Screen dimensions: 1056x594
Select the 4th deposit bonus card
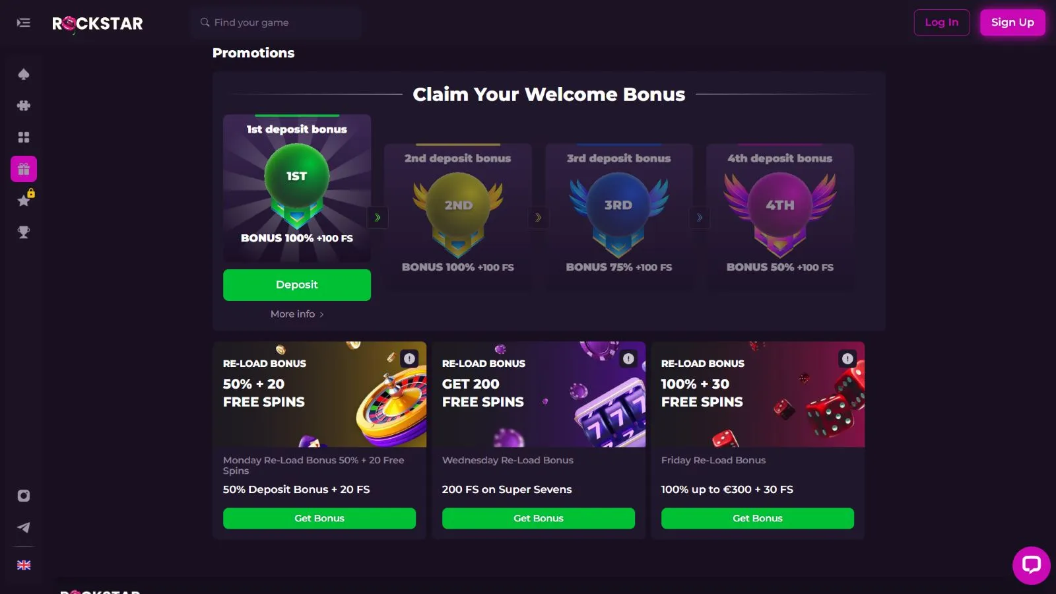(780, 214)
